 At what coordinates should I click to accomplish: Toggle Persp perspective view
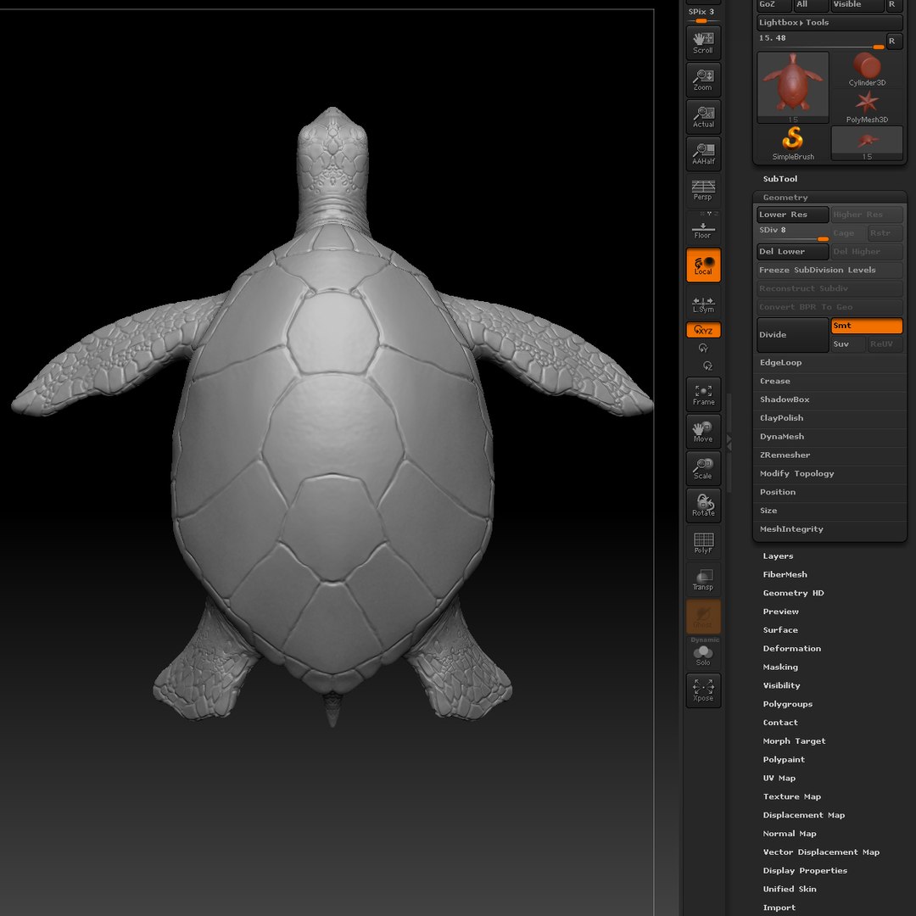(703, 190)
